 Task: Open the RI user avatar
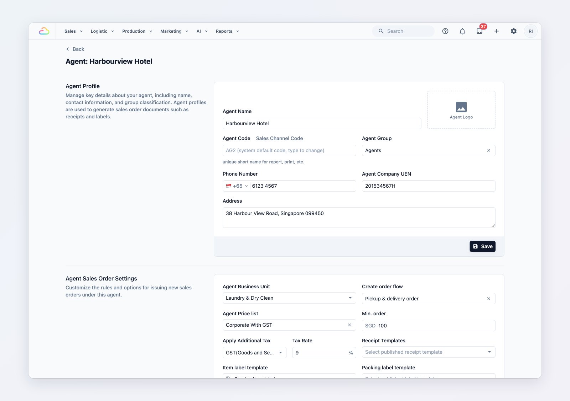[x=531, y=31]
